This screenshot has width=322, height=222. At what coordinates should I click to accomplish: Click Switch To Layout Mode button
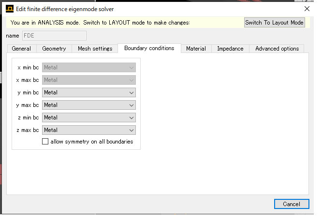(x=274, y=23)
